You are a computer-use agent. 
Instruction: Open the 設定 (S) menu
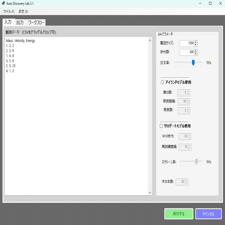coord(23,12)
